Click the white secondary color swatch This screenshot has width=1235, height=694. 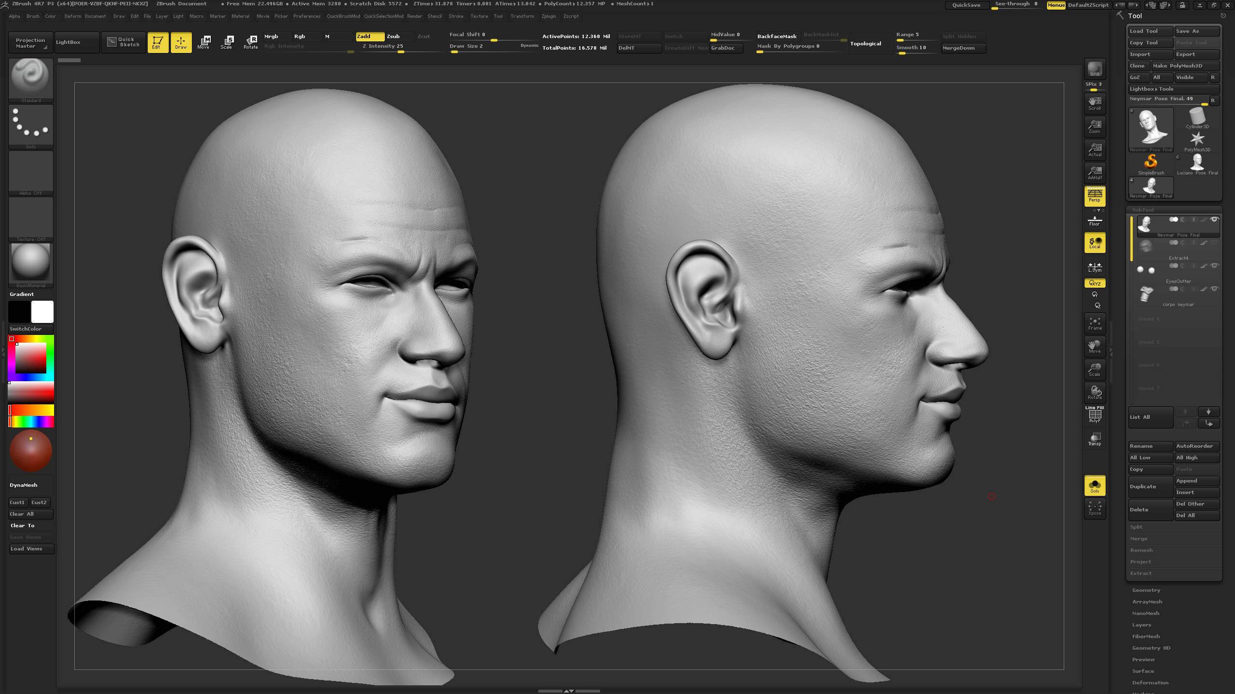[x=42, y=312]
